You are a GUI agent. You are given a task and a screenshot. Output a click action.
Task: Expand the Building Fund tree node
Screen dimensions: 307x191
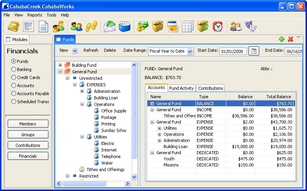click(x=60, y=65)
